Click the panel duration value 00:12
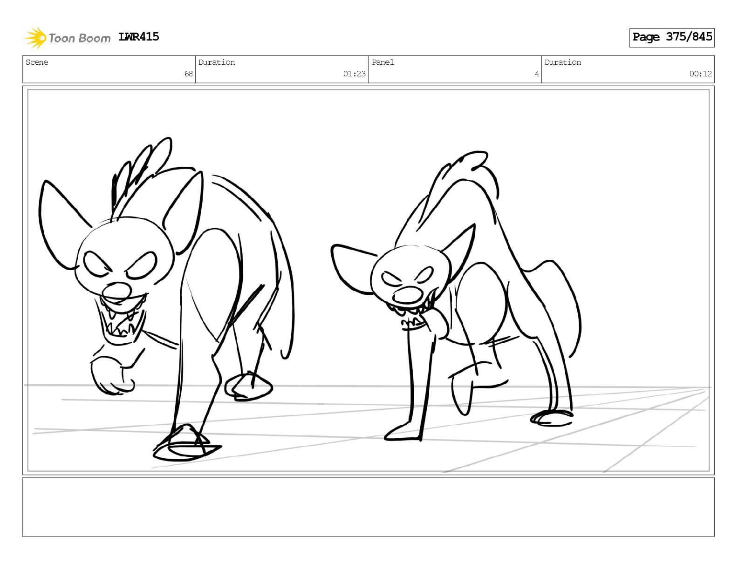Image resolution: width=738 pixels, height=570 pixels. pos(701,74)
